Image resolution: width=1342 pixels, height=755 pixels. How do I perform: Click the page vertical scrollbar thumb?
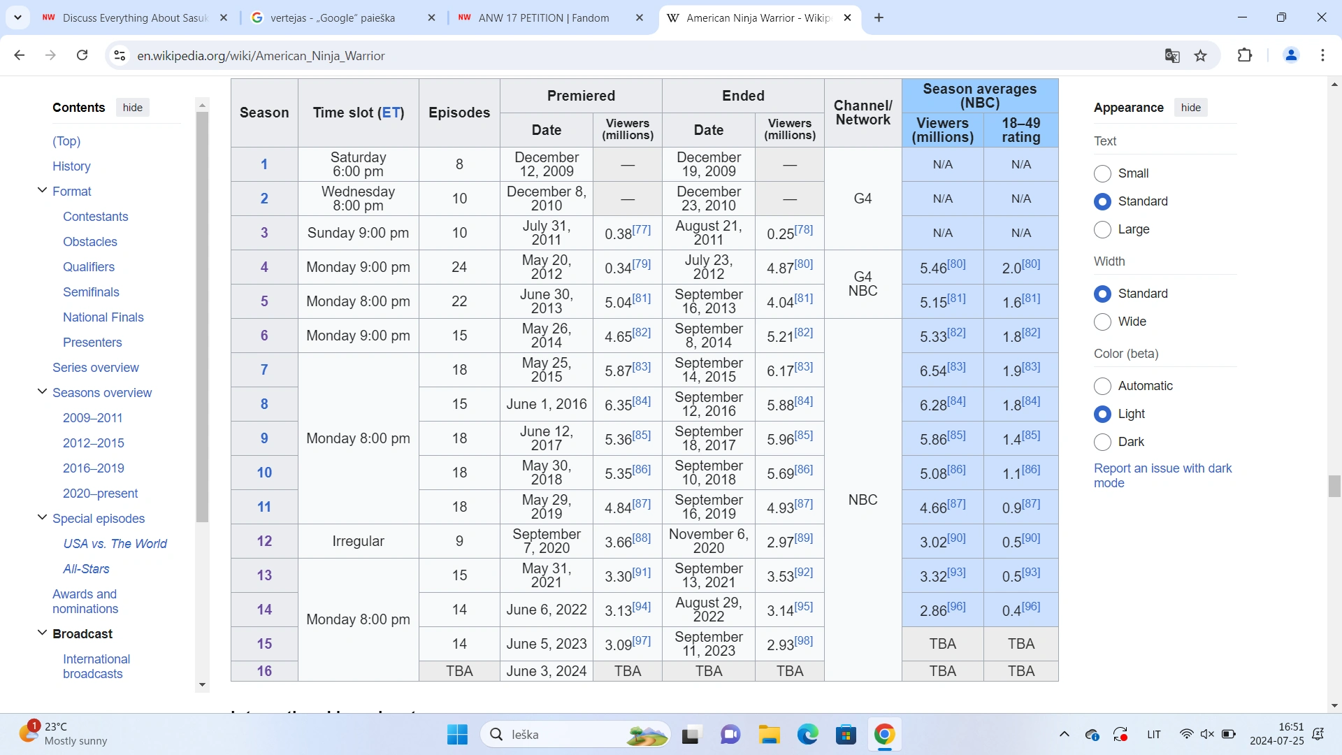(1334, 485)
